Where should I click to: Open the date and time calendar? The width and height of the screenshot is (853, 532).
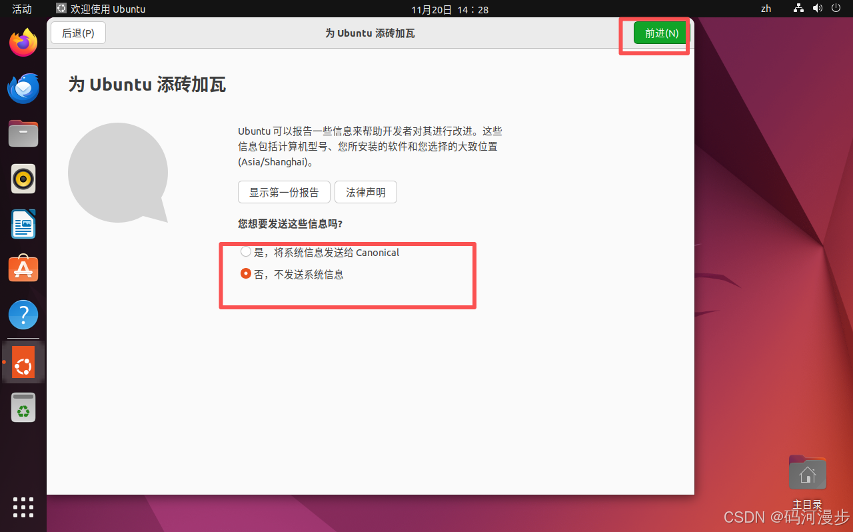coord(450,9)
